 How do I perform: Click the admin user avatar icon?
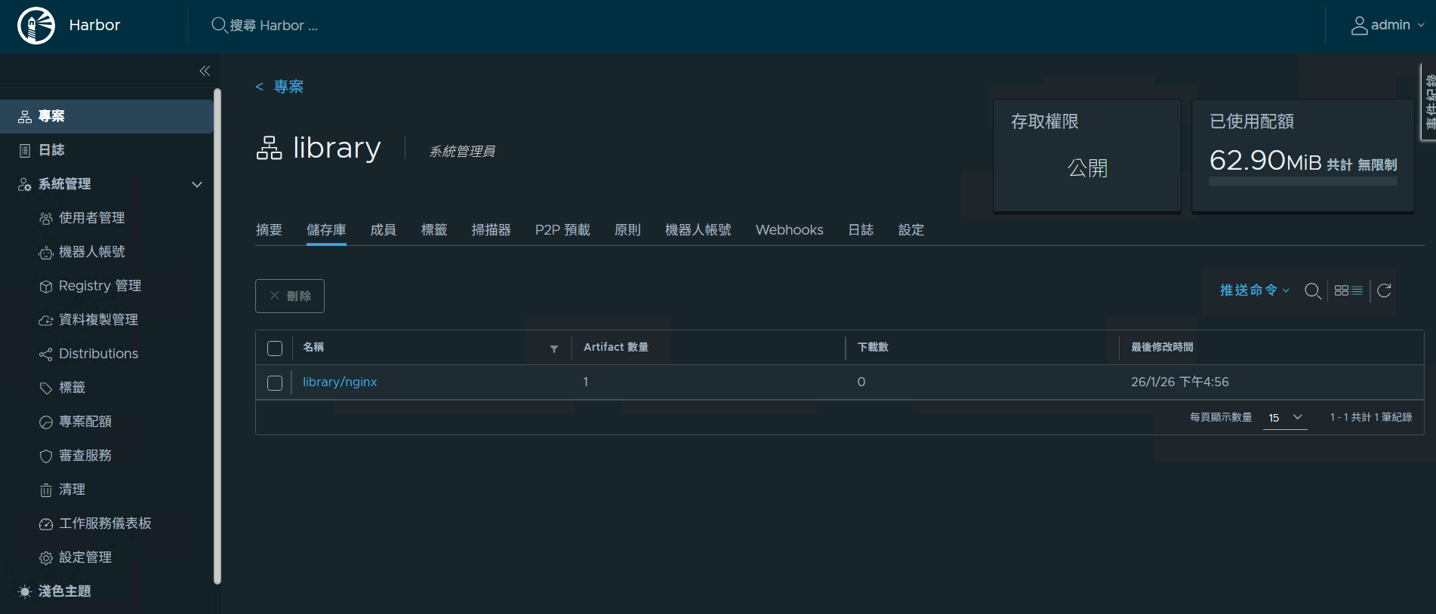(x=1359, y=26)
